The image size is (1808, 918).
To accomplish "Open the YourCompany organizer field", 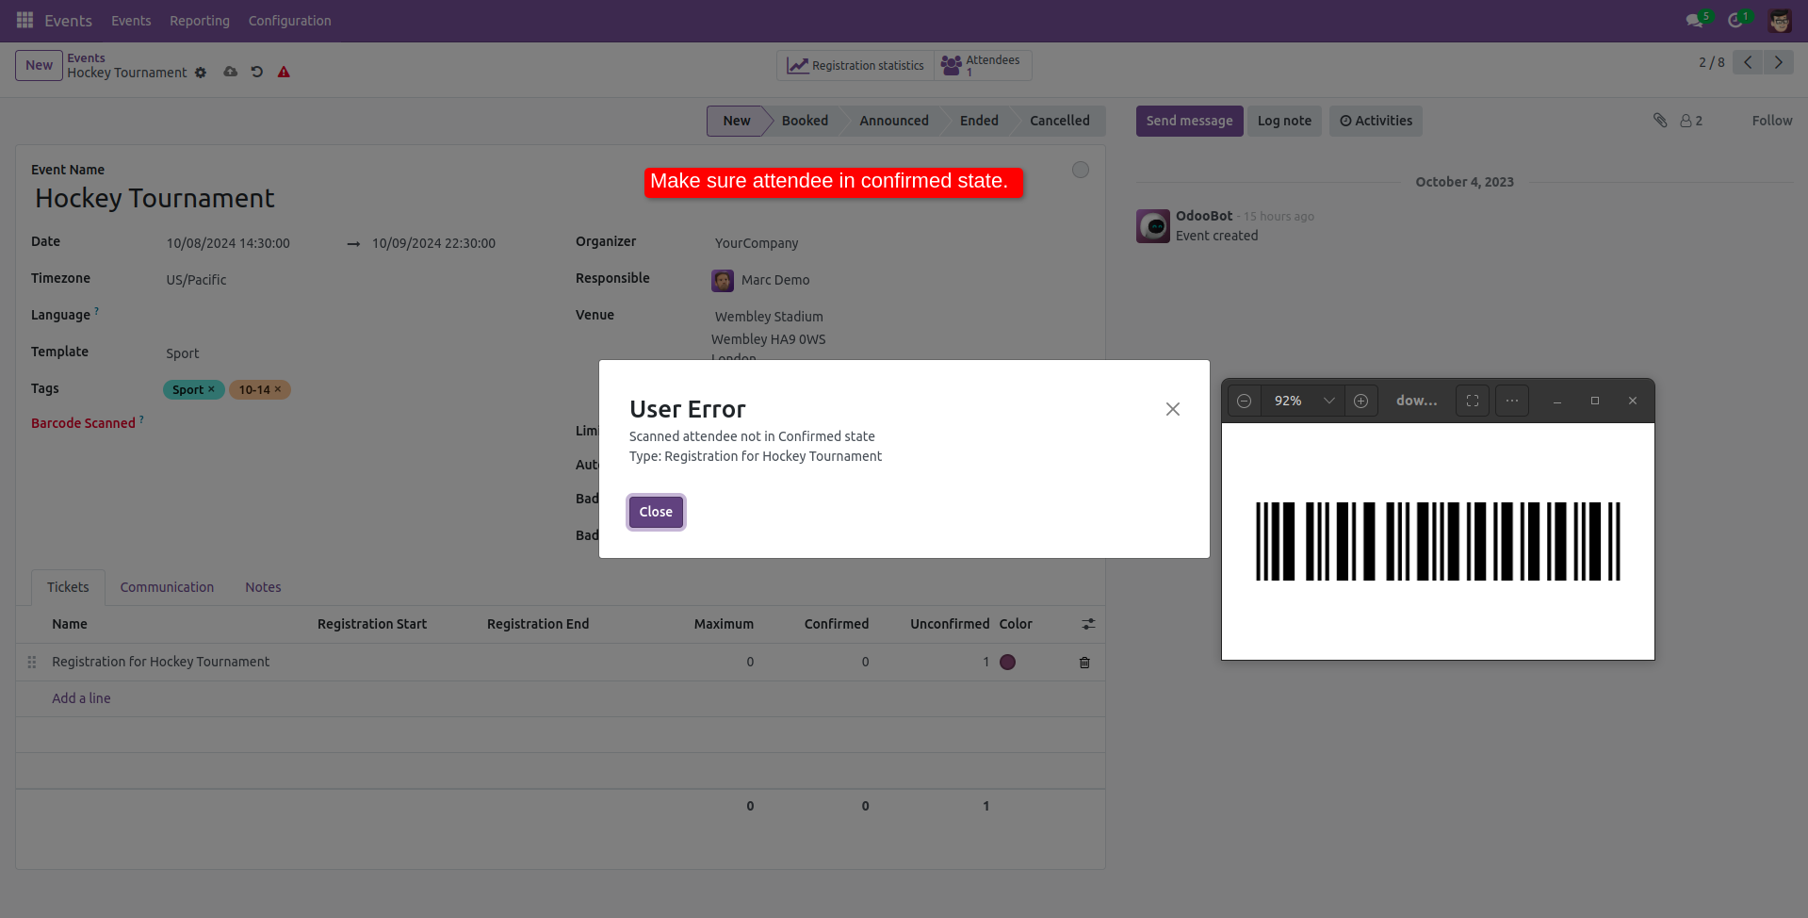I will (x=757, y=243).
